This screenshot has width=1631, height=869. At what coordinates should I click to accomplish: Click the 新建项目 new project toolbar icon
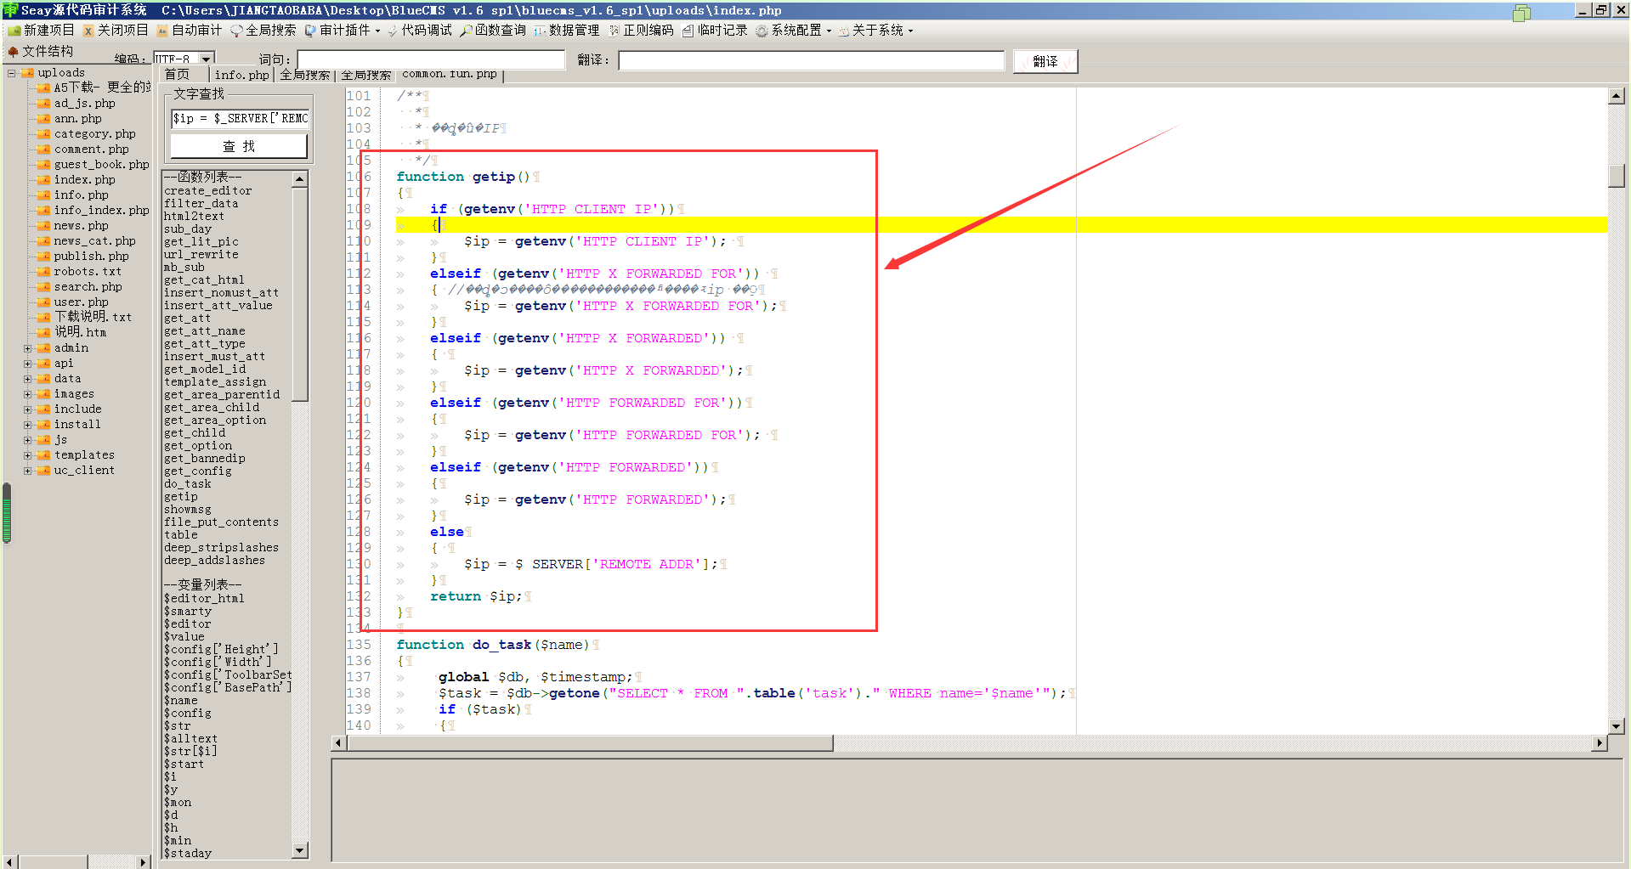coord(14,31)
